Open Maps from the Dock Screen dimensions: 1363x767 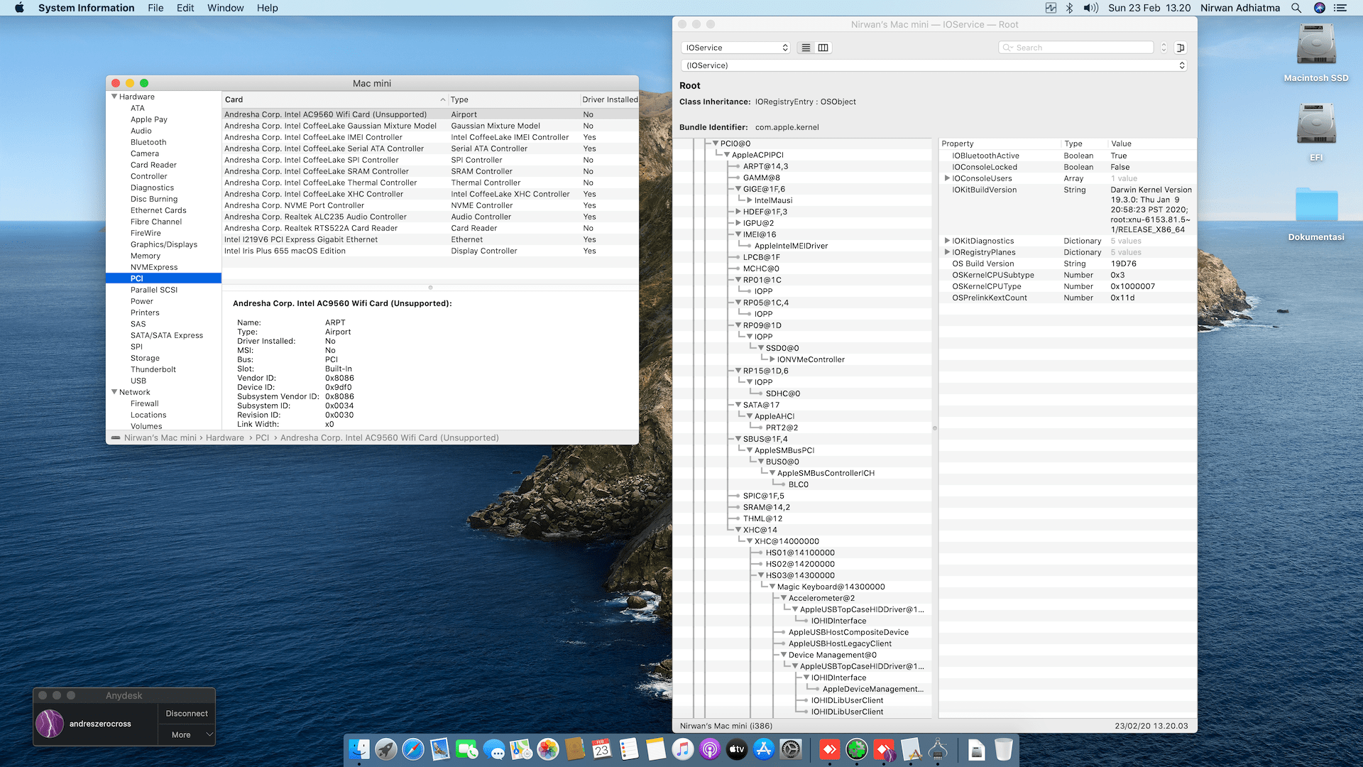pos(521,749)
